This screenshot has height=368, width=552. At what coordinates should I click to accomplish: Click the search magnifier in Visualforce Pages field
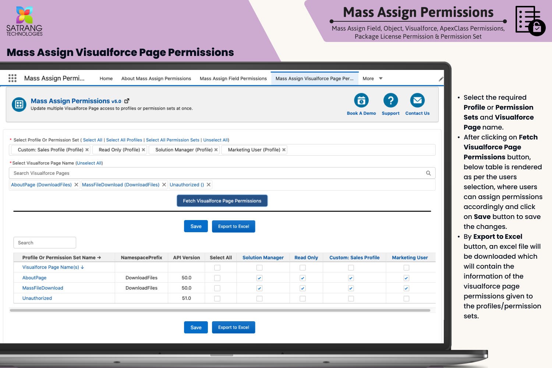(428, 173)
